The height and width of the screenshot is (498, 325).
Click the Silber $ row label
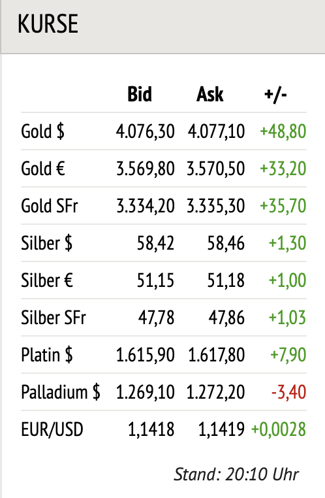pos(46,243)
